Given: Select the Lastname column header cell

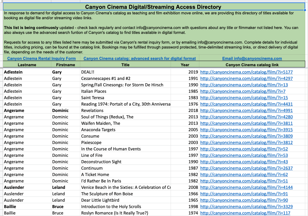Looking at the screenshot, I should [x=27, y=65].
